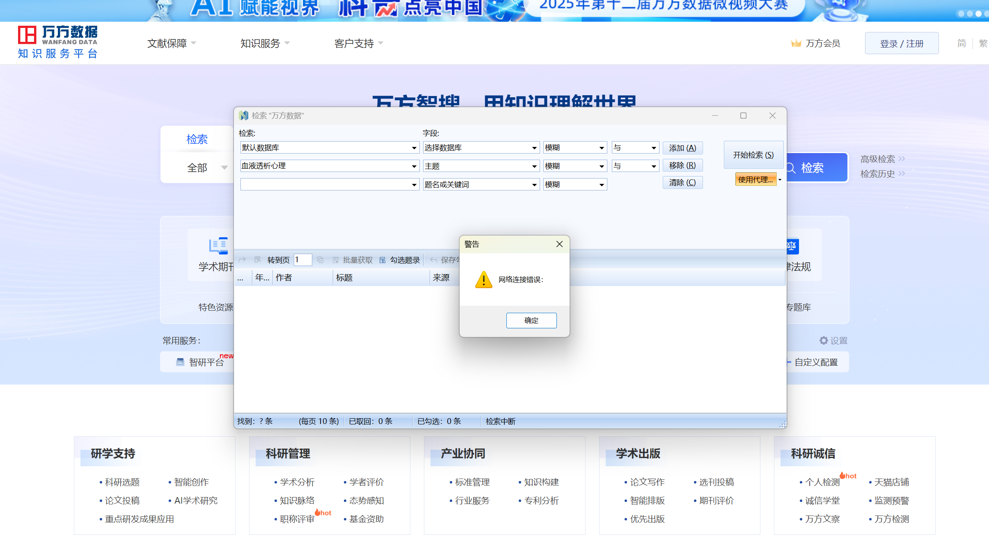Click the Wanfang Data logo
Screen dimensions: 989x543
[x=58, y=43]
